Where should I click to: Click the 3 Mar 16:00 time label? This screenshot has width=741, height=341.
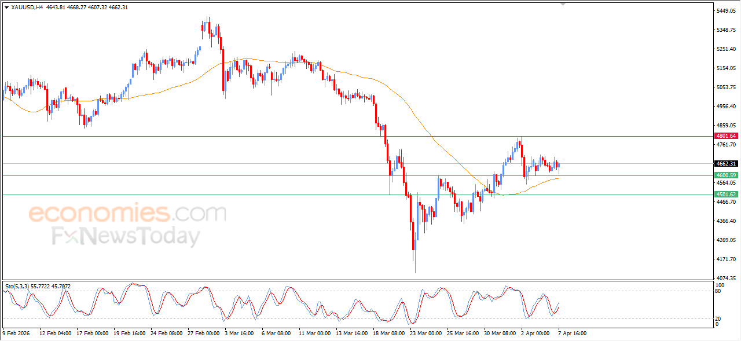[x=240, y=333]
